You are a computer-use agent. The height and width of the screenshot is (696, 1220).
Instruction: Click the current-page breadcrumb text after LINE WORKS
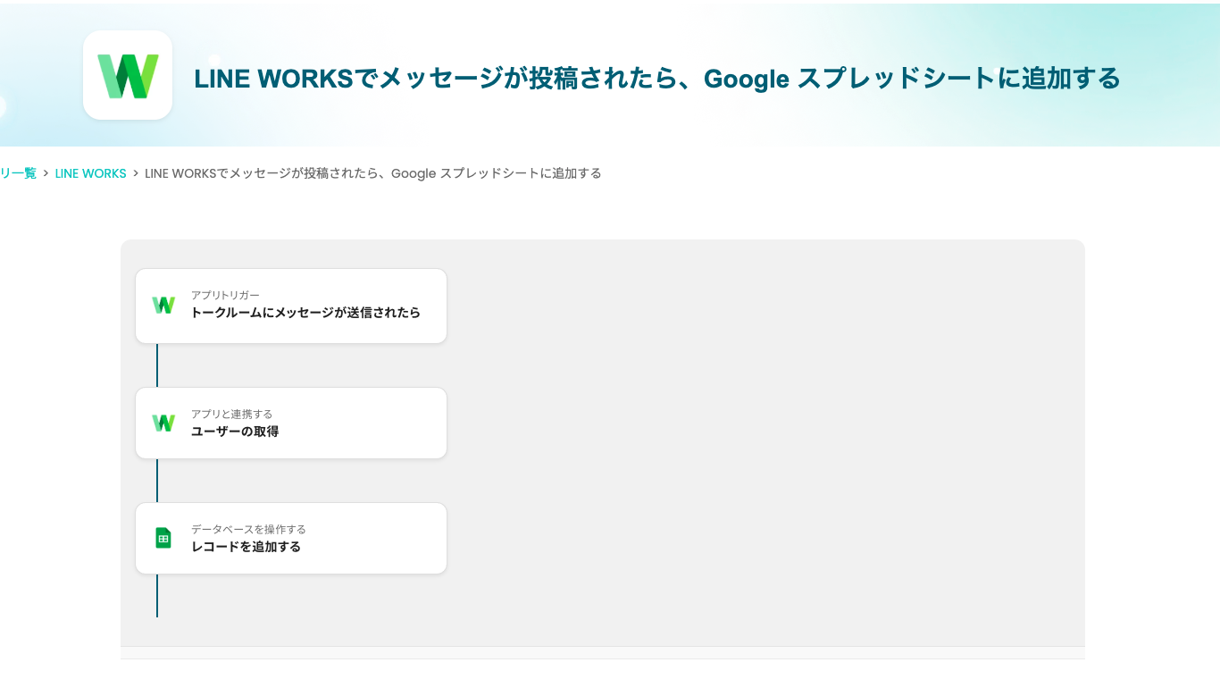tap(373, 173)
